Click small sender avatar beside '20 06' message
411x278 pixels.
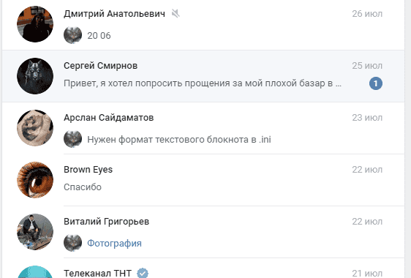click(72, 35)
